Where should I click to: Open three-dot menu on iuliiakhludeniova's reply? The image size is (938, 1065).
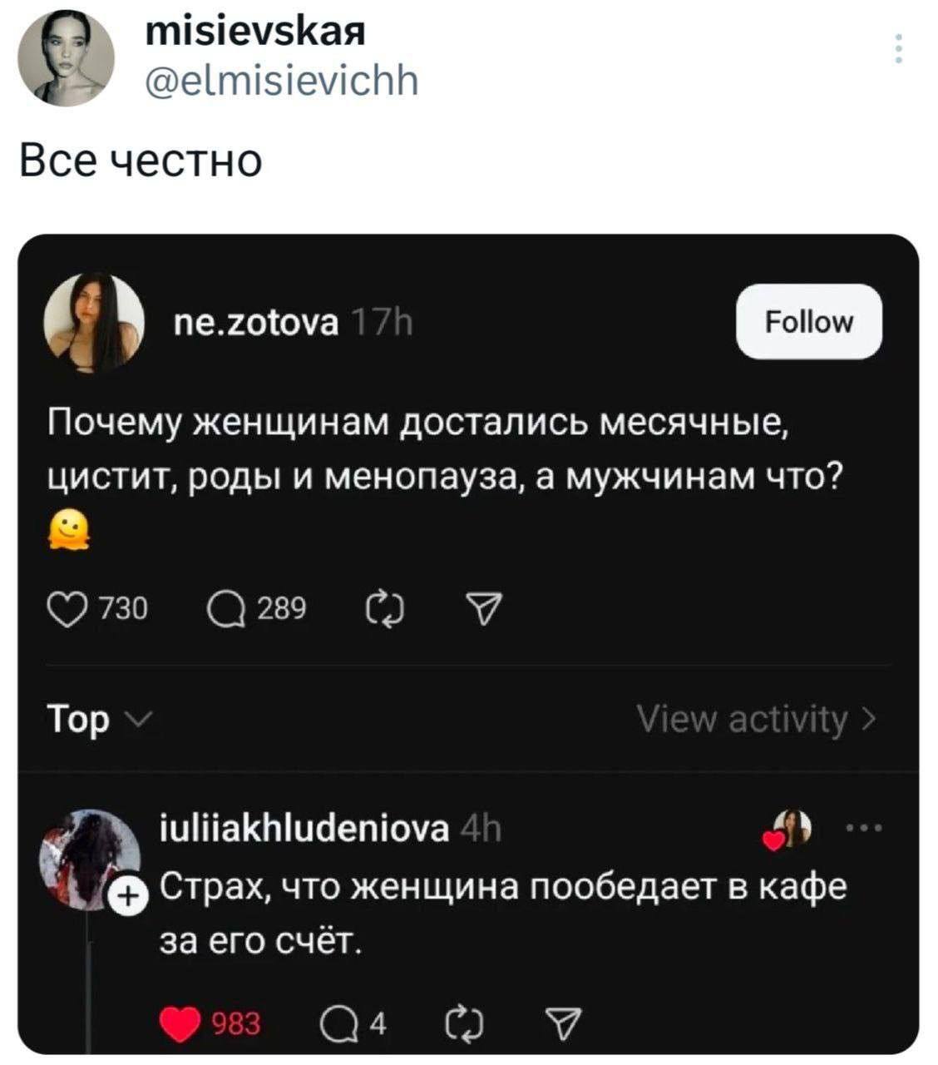[x=864, y=829]
